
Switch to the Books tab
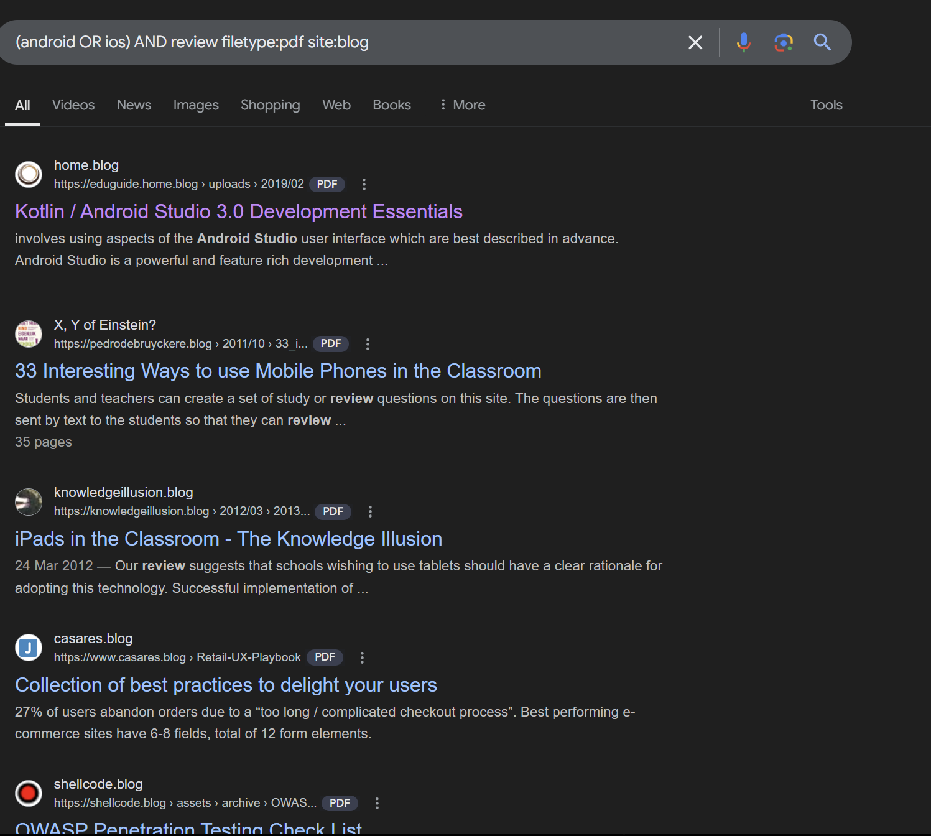[x=392, y=105]
